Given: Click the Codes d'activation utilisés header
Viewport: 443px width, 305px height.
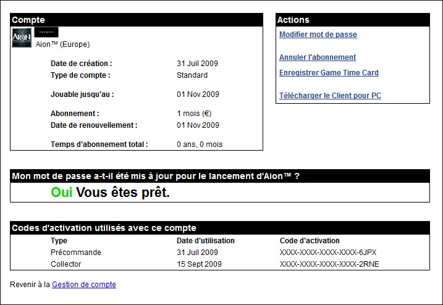Looking at the screenshot, I should coord(220,228).
